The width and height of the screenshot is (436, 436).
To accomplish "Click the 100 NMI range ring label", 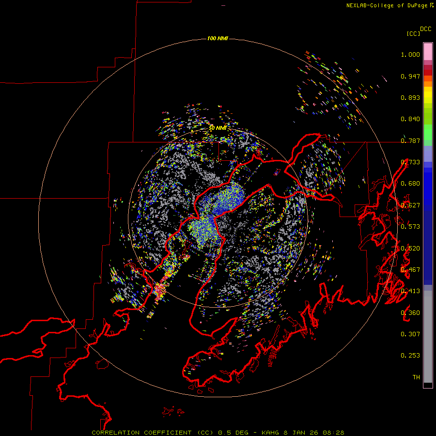I will (x=218, y=38).
